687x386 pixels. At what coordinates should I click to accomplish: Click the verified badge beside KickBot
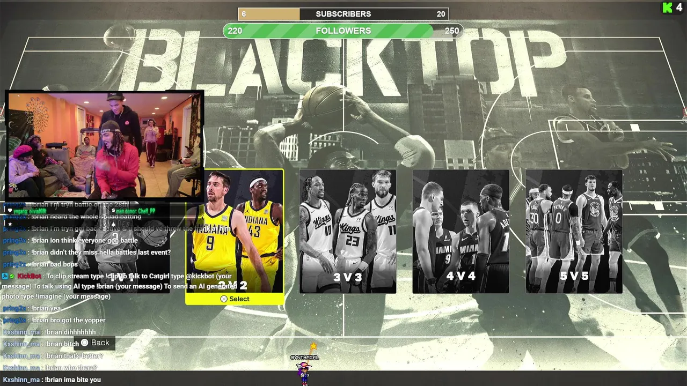[x=12, y=276]
